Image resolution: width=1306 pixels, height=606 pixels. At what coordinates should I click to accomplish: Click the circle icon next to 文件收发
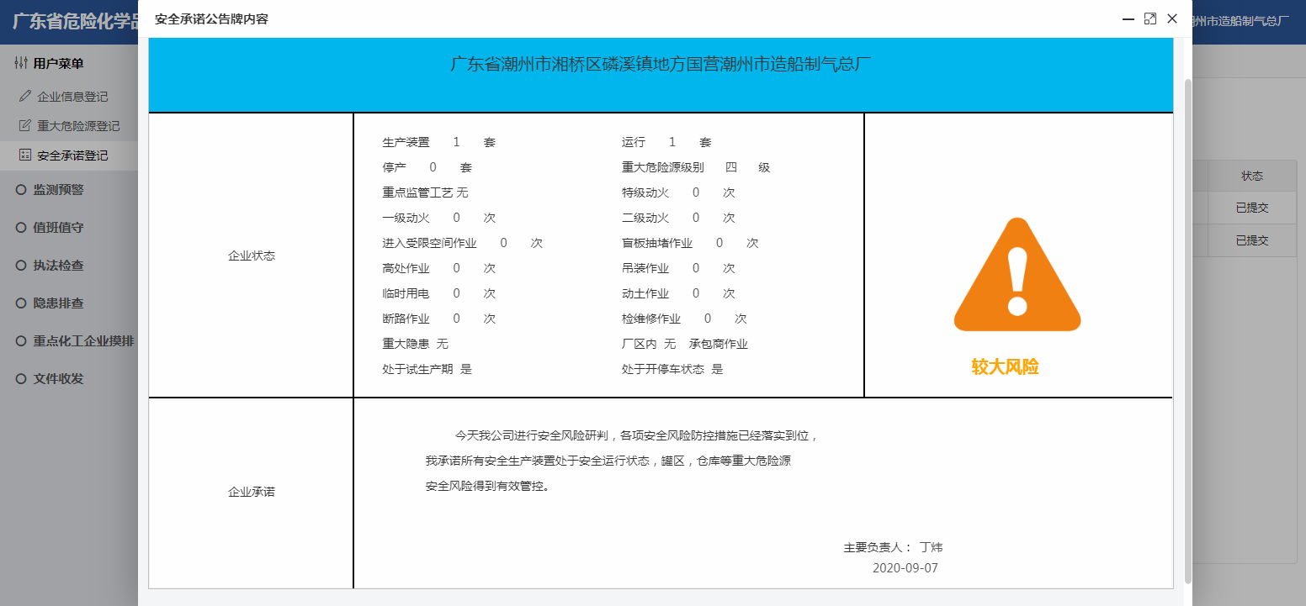(21, 378)
